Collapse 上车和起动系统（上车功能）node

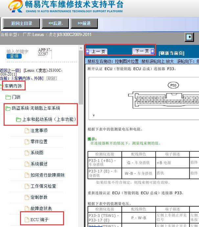tap(49, 120)
